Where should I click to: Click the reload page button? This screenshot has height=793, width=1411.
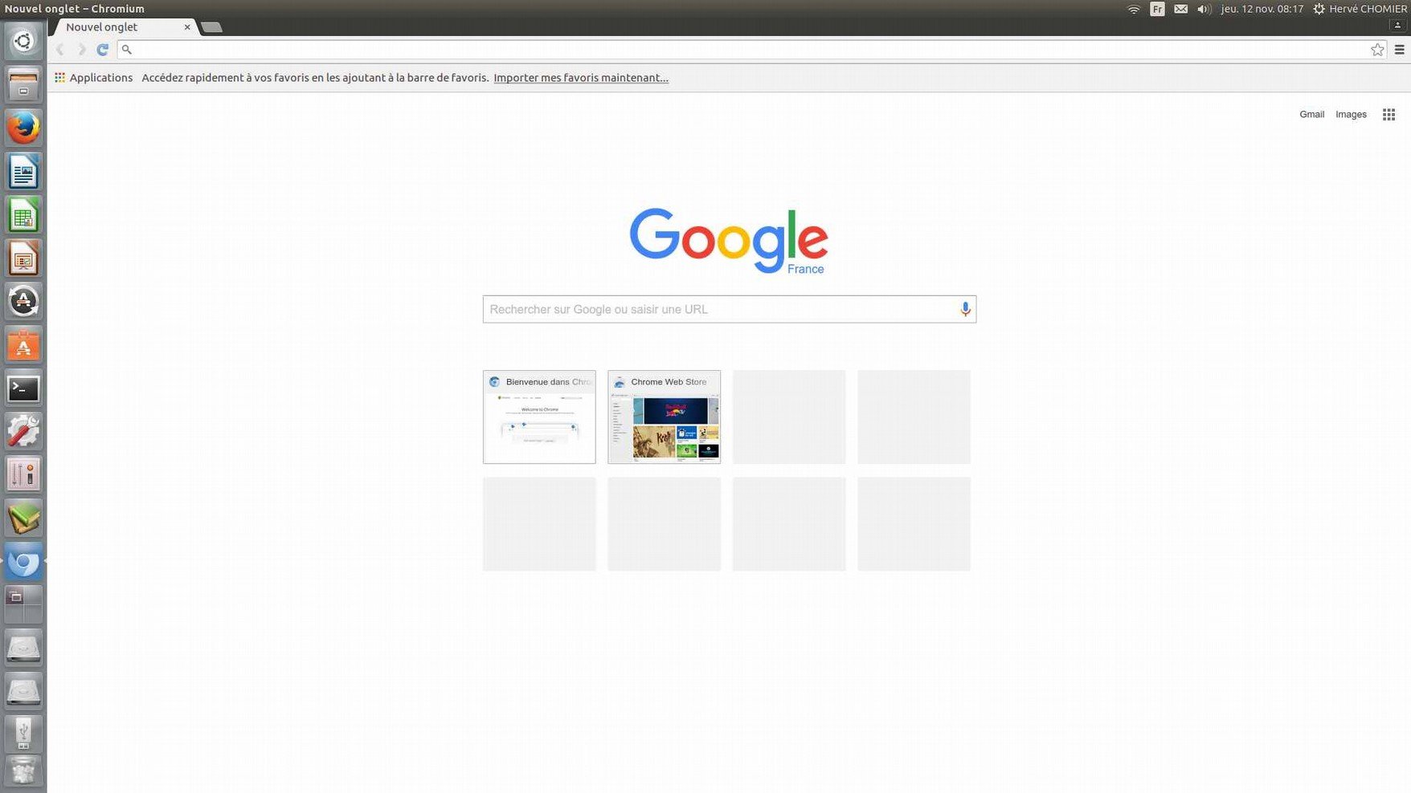click(x=103, y=50)
